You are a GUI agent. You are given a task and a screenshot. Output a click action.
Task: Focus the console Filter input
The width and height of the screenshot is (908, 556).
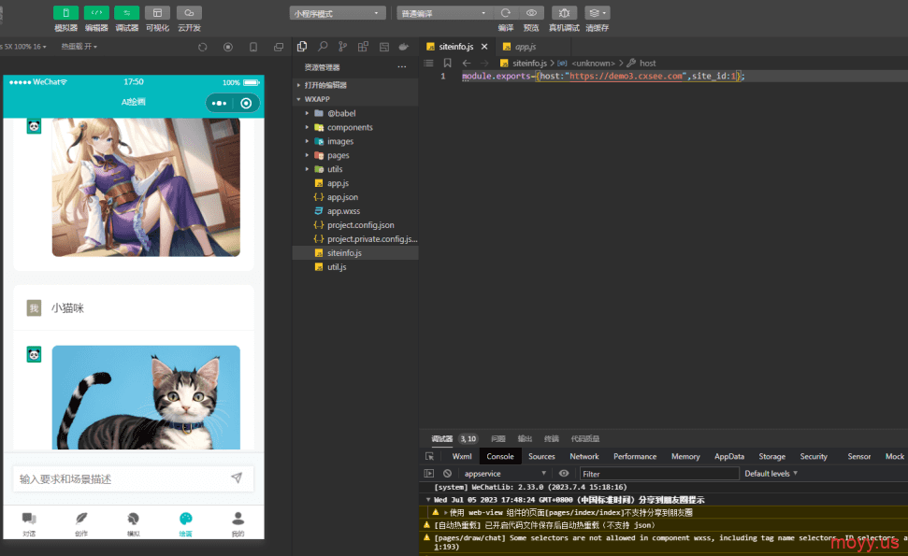pos(659,473)
